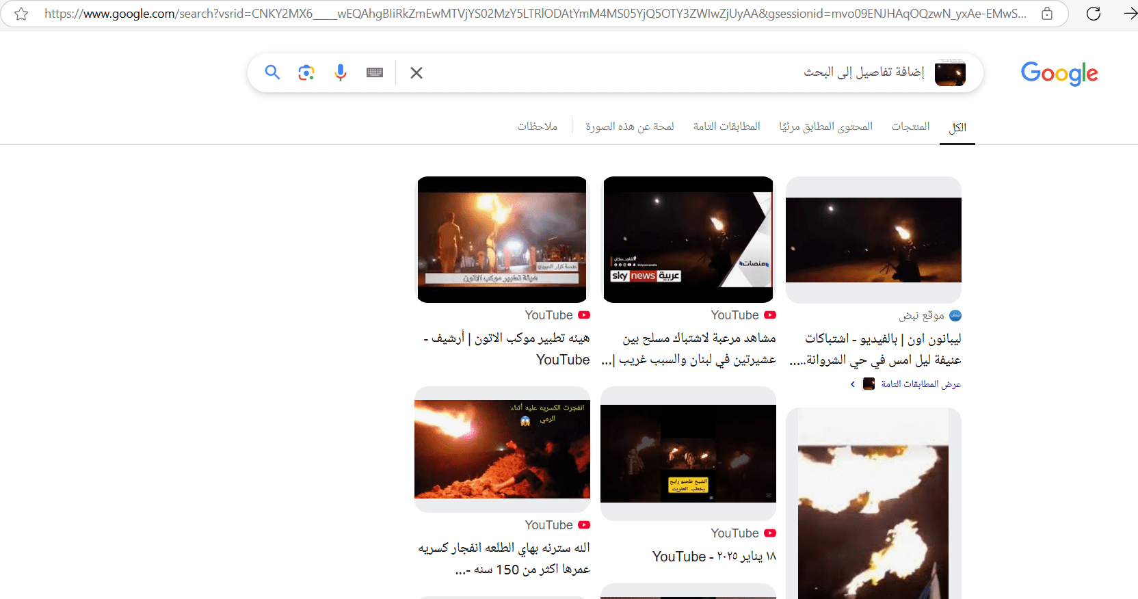
Task: Open the Sky News Arabia video thumbnail
Action: [x=688, y=239]
